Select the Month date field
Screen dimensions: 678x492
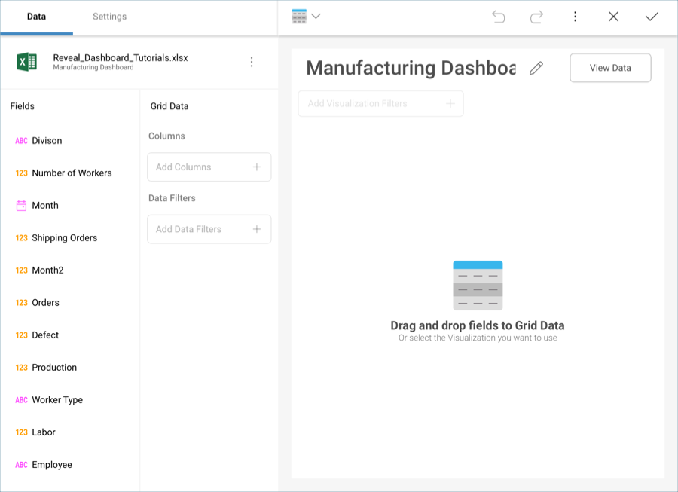pos(45,206)
